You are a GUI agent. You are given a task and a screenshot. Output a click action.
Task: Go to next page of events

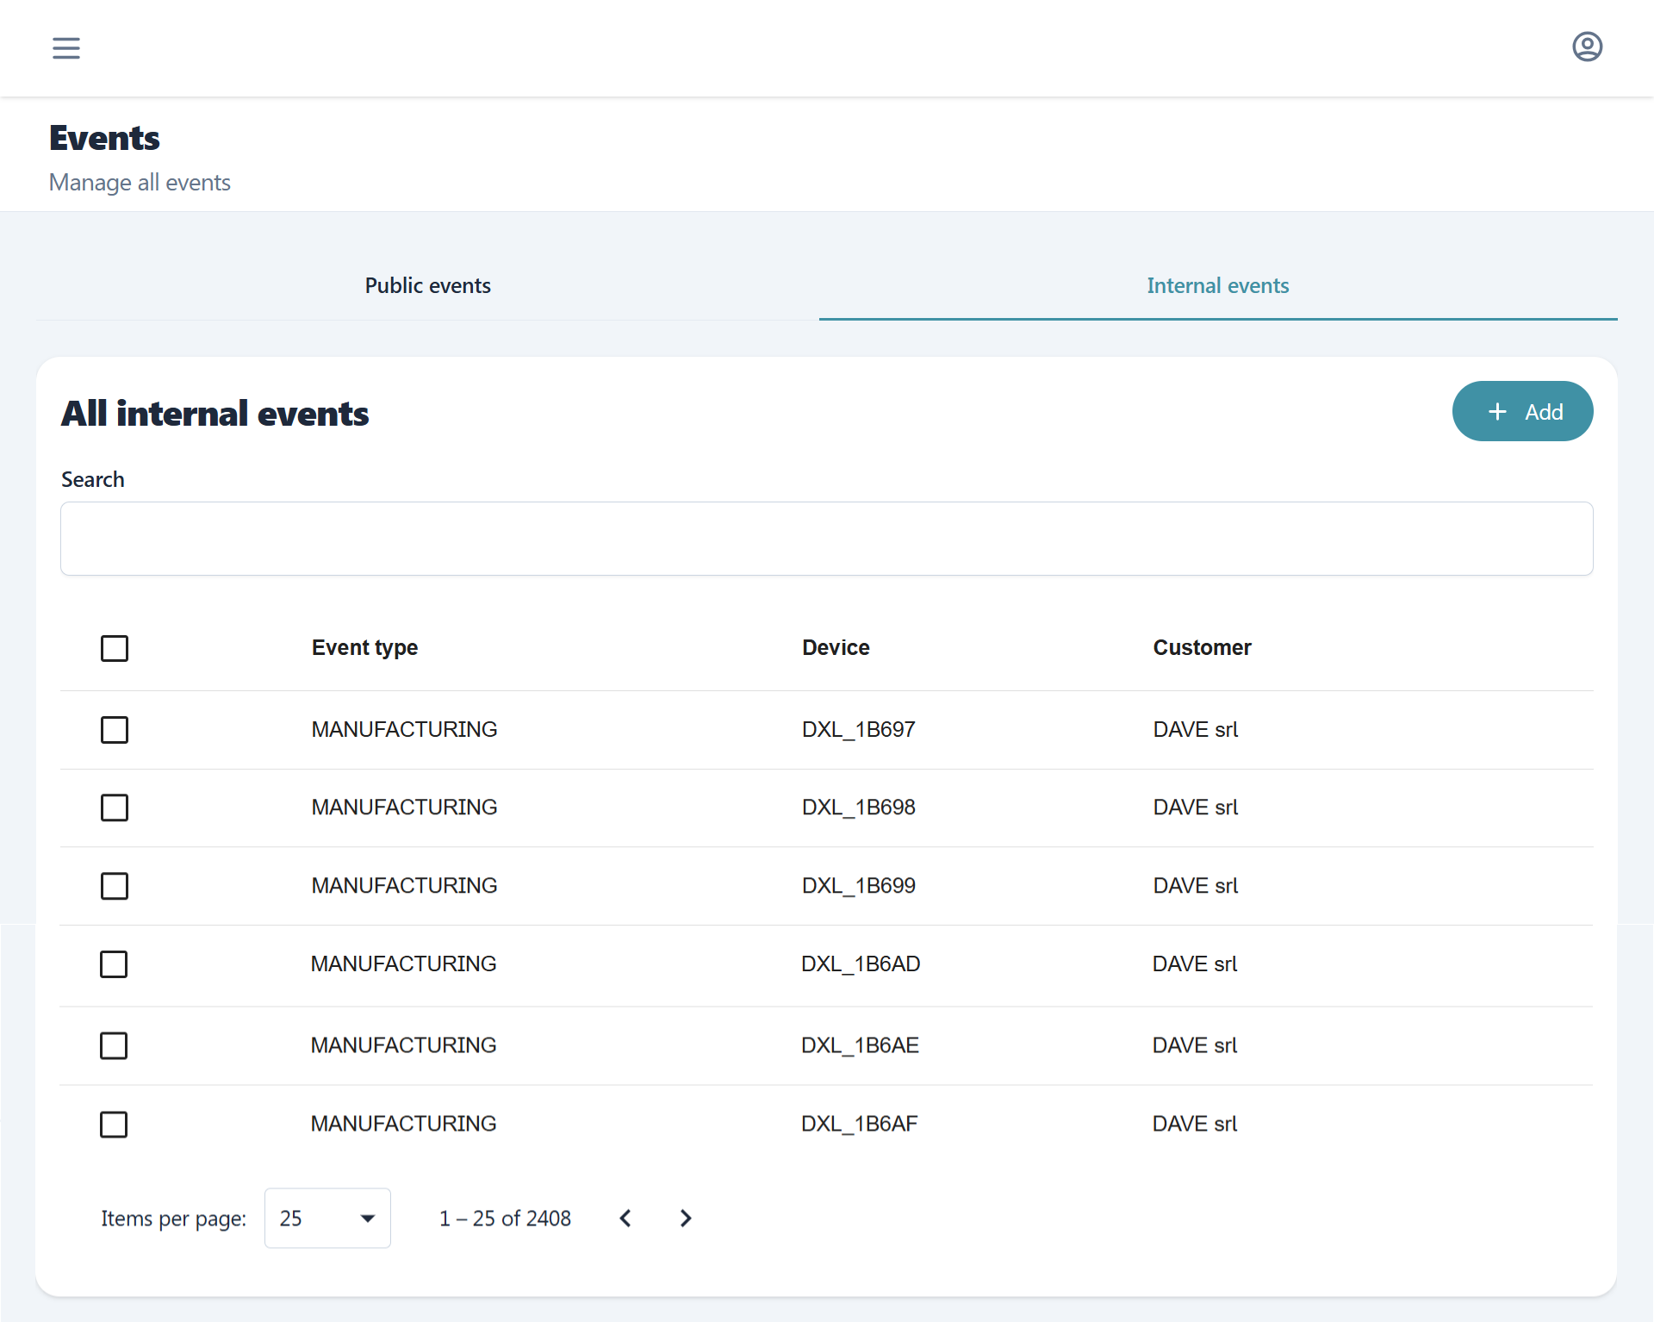coord(686,1218)
